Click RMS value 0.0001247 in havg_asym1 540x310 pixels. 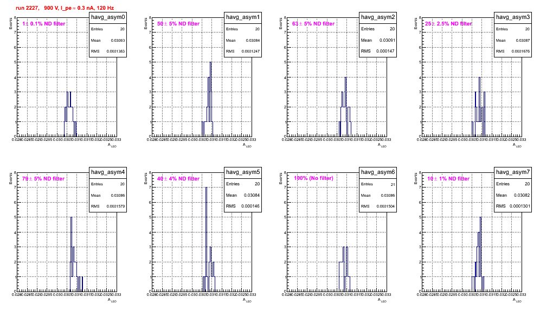click(250, 51)
